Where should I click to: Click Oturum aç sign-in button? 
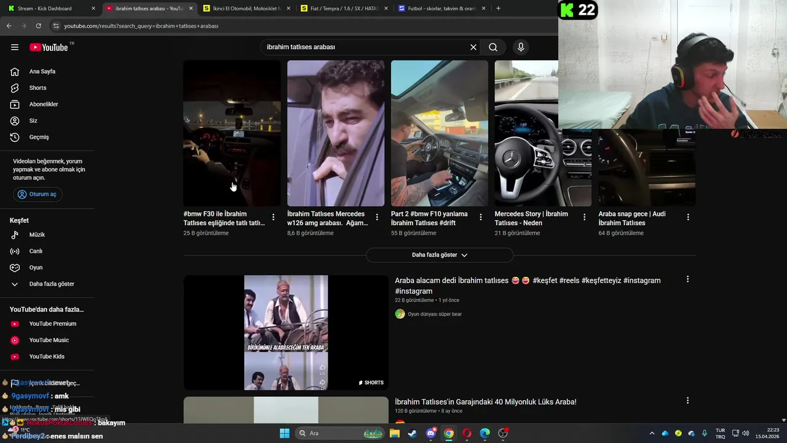pos(38,194)
